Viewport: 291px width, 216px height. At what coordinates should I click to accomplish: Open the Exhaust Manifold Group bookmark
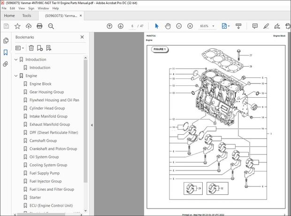[50, 124]
